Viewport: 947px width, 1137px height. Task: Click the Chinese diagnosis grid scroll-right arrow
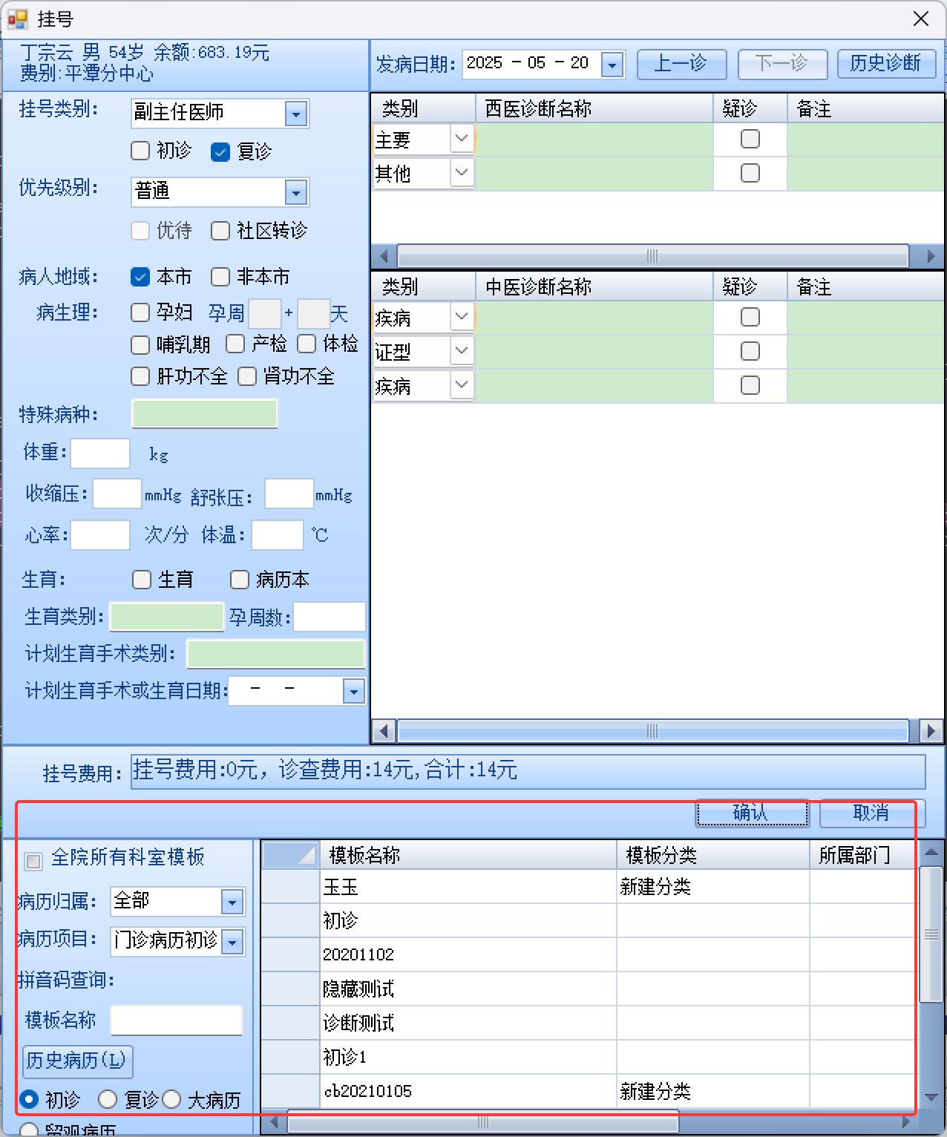(x=931, y=731)
